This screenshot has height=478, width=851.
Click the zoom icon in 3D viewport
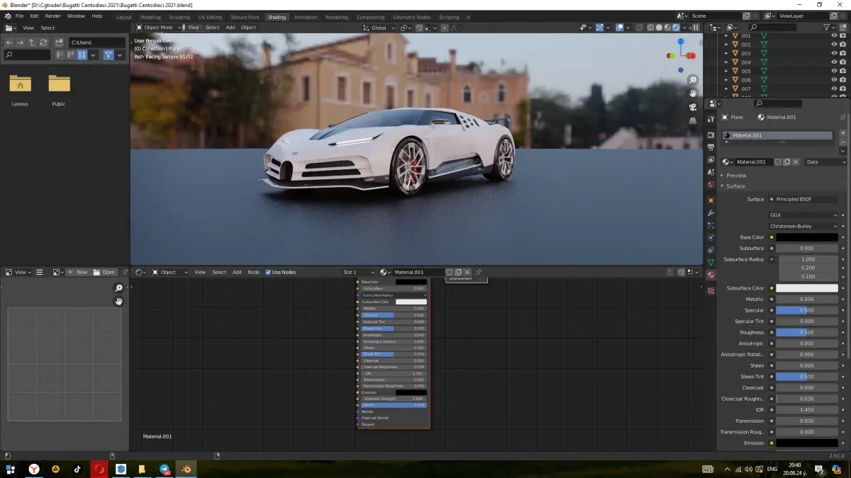click(693, 80)
